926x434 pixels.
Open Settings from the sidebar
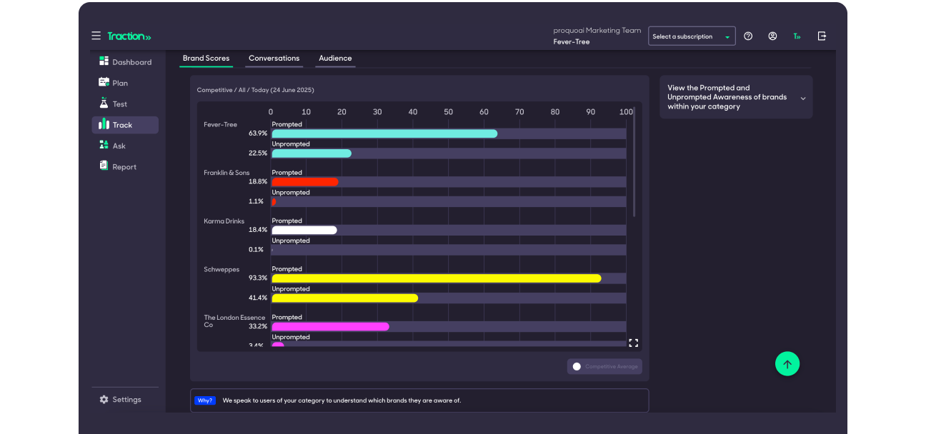[125, 400]
